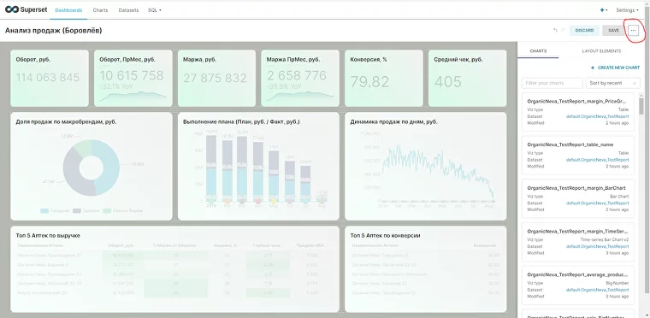Image resolution: width=650 pixels, height=318 pixels.
Task: Click the undo arrow icon
Action: pyautogui.click(x=555, y=30)
